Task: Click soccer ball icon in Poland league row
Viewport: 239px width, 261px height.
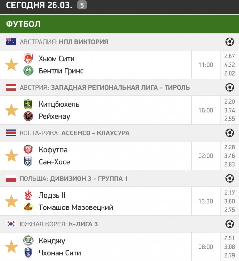Action: (230, 178)
